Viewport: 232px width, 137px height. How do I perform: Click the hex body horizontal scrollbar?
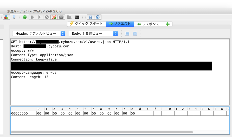point(102,132)
